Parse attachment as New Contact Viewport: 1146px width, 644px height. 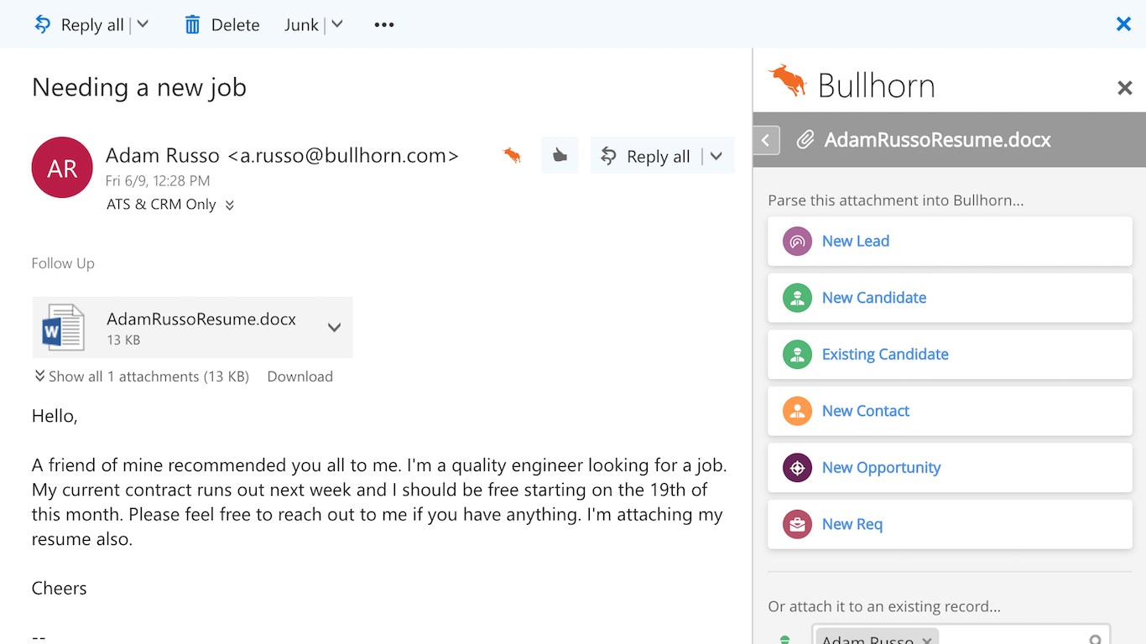pyautogui.click(x=950, y=411)
